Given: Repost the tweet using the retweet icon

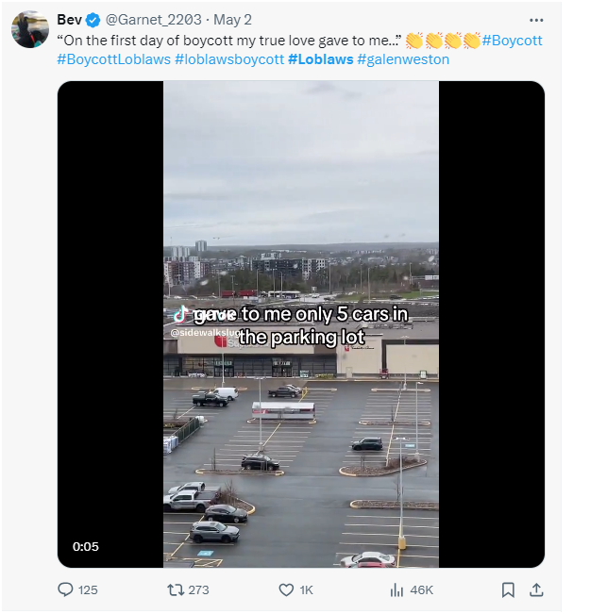Looking at the screenshot, I should point(176,589).
